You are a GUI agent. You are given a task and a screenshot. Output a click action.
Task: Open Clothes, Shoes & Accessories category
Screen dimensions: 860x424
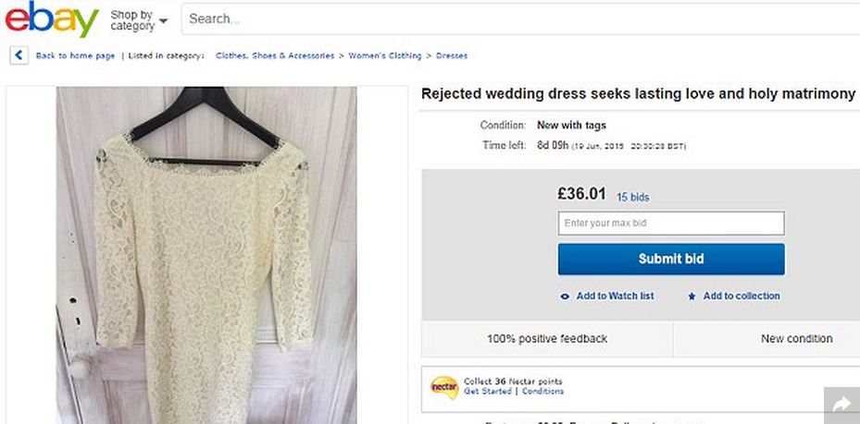(275, 55)
